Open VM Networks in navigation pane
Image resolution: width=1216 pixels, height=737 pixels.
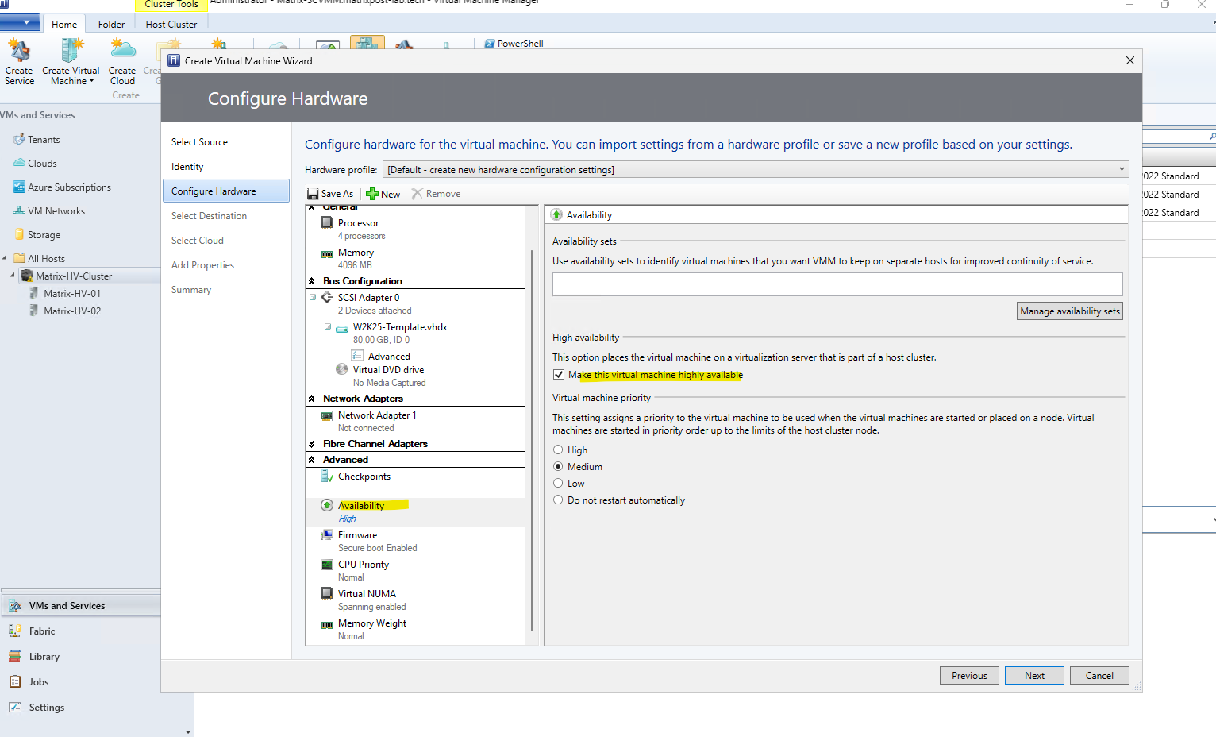56,211
